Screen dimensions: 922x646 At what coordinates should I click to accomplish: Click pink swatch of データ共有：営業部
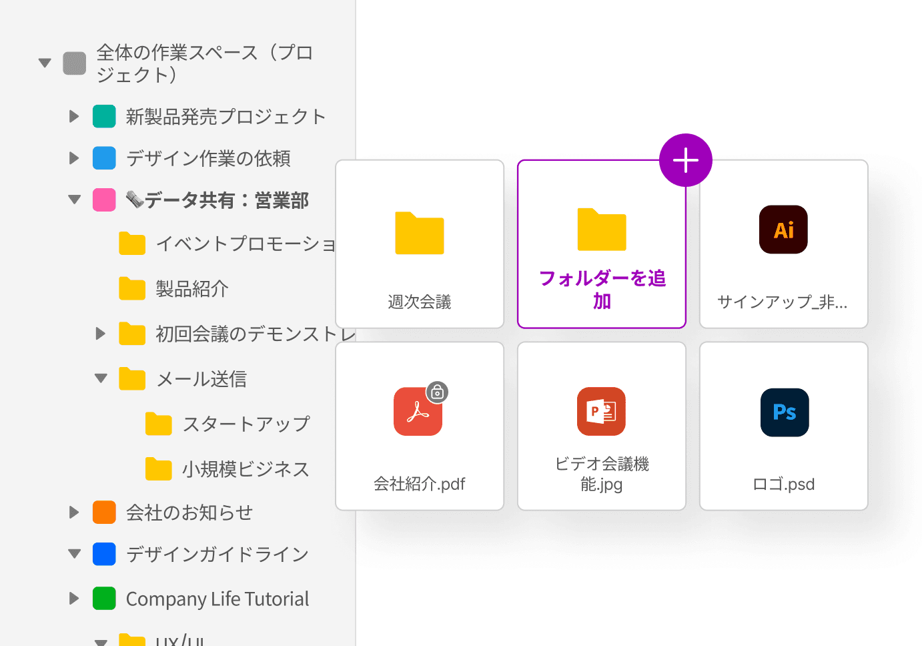104,200
